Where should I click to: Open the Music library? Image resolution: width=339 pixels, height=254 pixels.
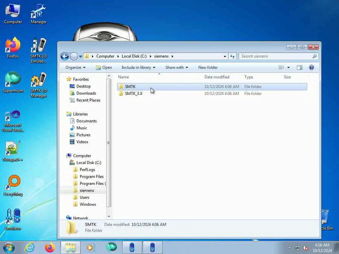tap(81, 128)
